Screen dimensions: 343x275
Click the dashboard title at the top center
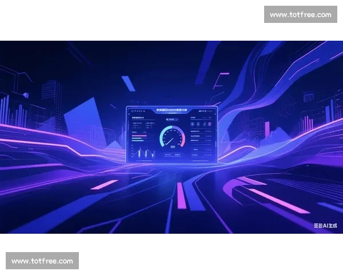[171, 111]
